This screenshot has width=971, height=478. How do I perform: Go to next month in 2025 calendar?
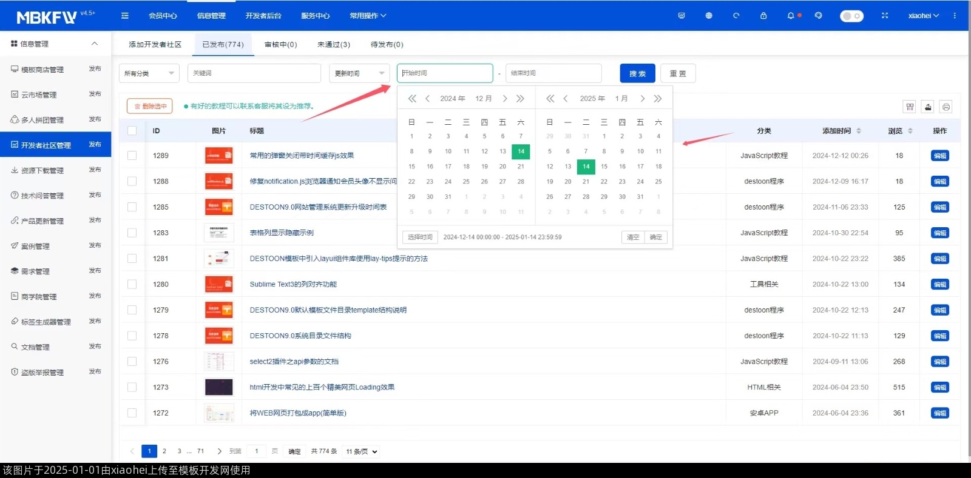click(x=643, y=99)
